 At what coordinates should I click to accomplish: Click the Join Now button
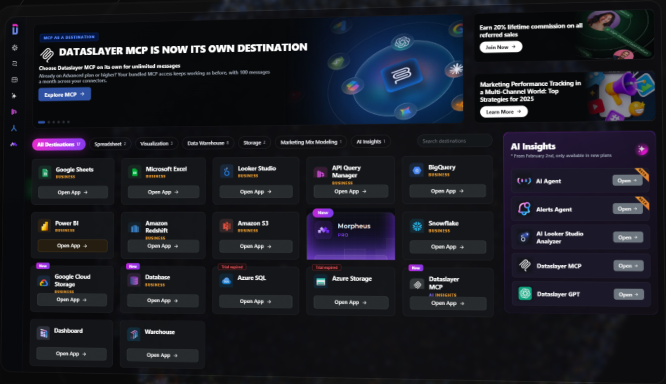501,47
